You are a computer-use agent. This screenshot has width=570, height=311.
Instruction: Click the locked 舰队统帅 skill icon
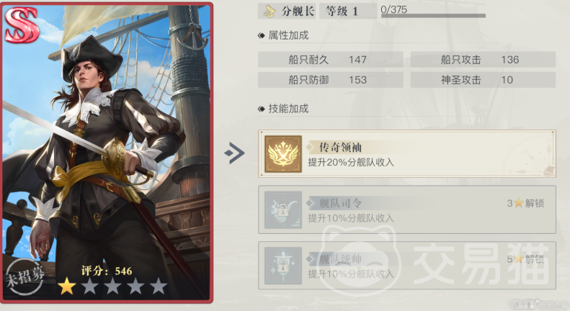[283, 266]
